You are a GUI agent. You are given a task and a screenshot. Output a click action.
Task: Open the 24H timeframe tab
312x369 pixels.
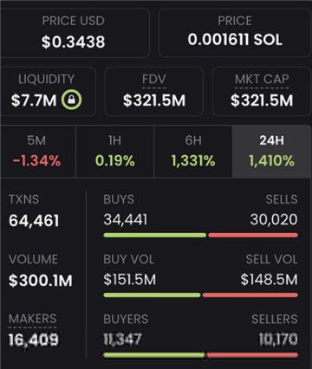tap(271, 152)
